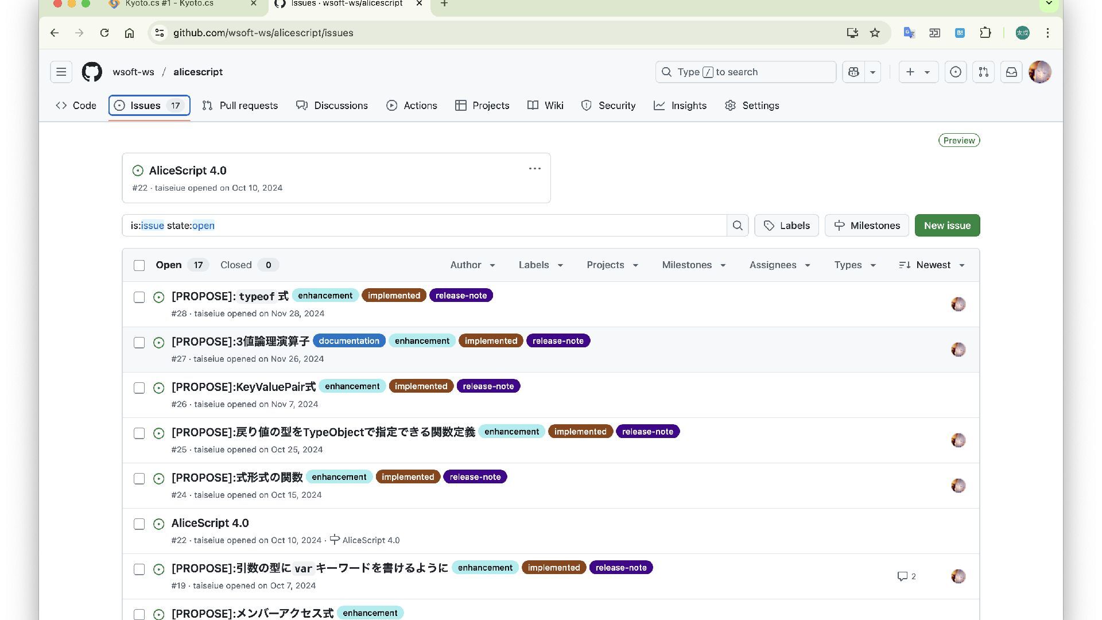Open the notifications inbox icon
Screen dimensions: 1102x620
[x=1011, y=72]
